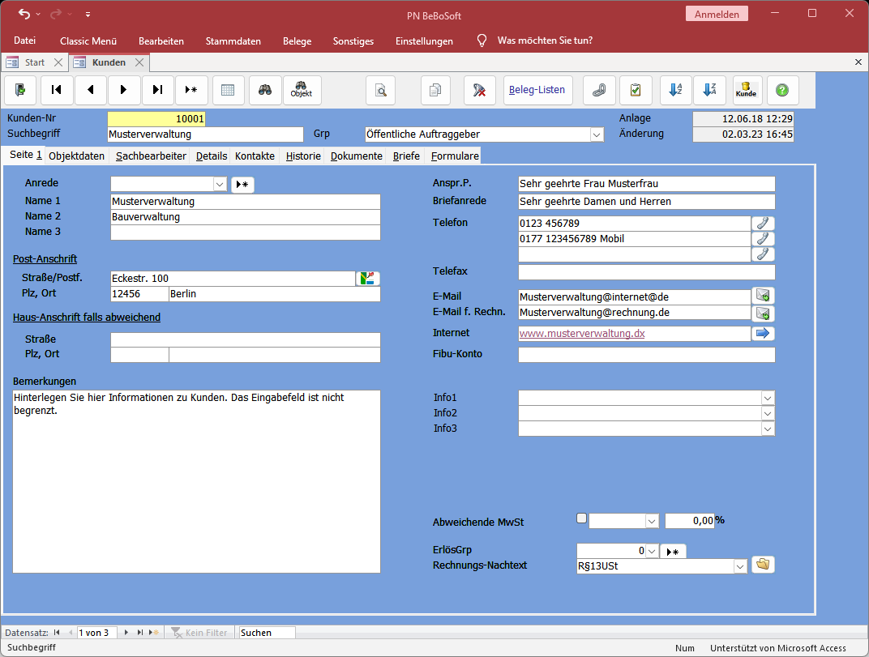
Task: Click into the Bemerkungen text field
Action: coord(196,481)
